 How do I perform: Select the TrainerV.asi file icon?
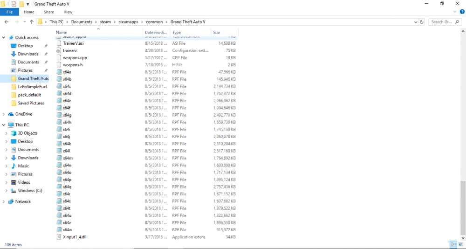click(x=59, y=43)
